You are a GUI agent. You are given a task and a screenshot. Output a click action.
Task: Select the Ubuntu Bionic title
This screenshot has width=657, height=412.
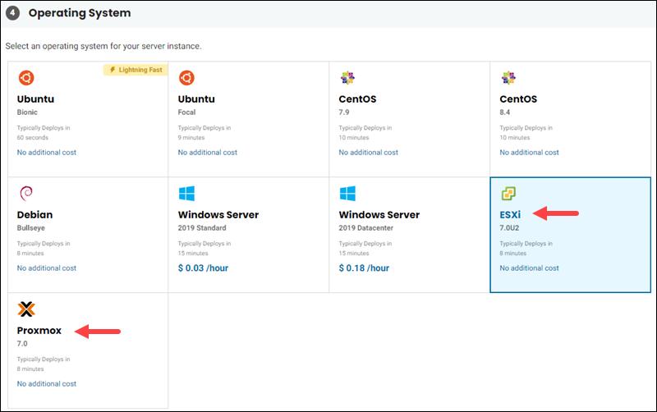[x=35, y=99]
